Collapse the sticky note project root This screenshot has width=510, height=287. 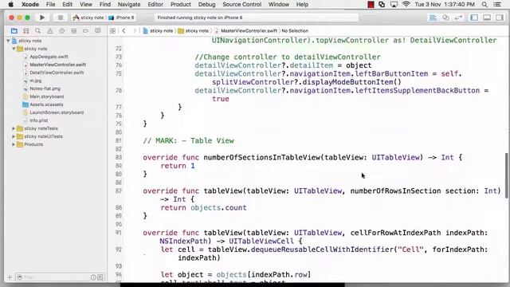pyautogui.click(x=8, y=41)
